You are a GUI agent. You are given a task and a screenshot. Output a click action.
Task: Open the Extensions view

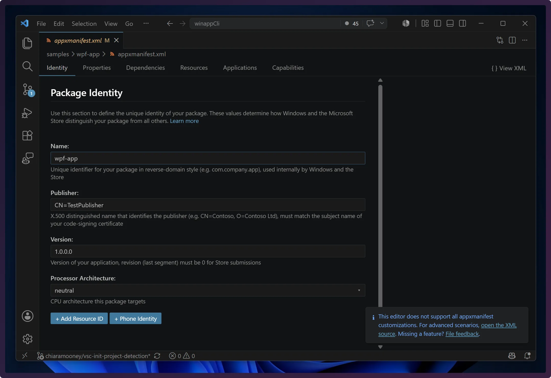tap(27, 135)
